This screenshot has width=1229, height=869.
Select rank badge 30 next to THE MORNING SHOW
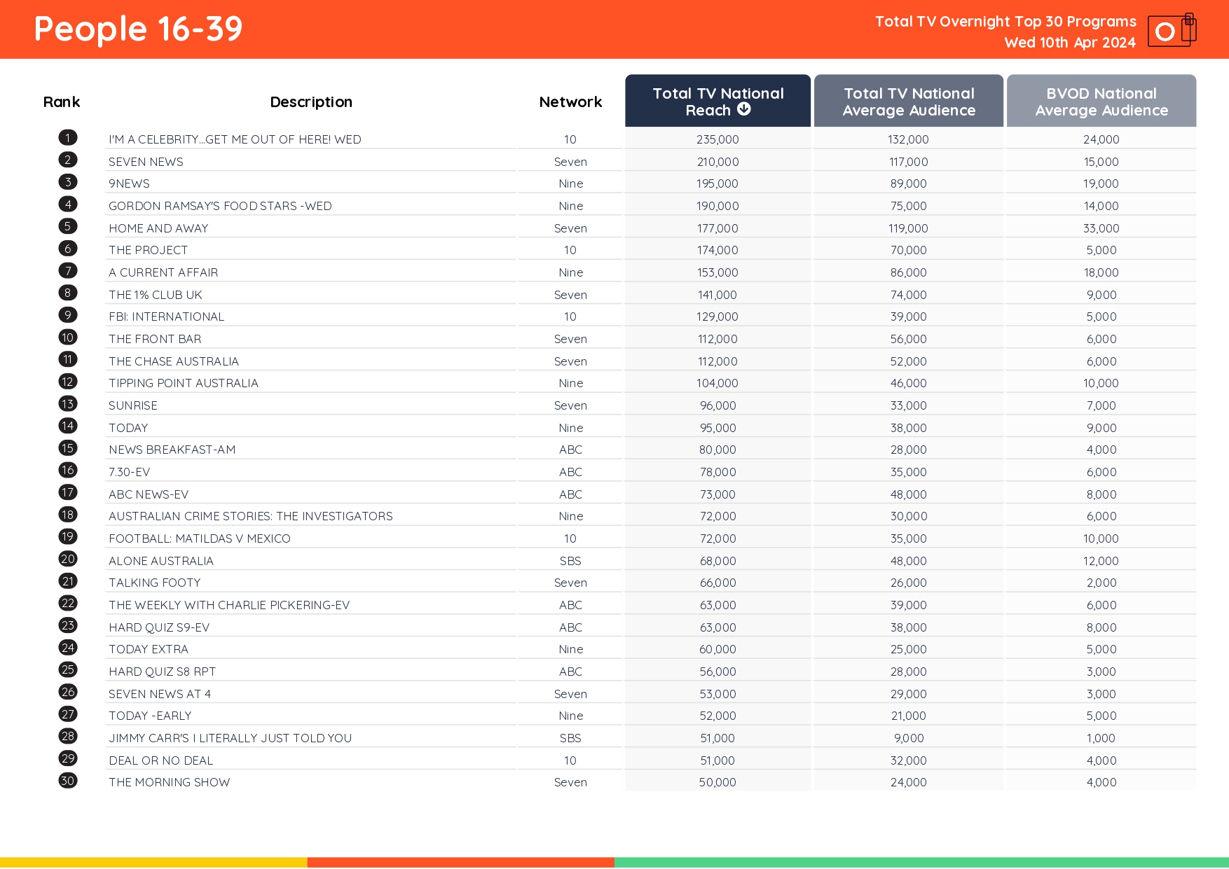67,781
